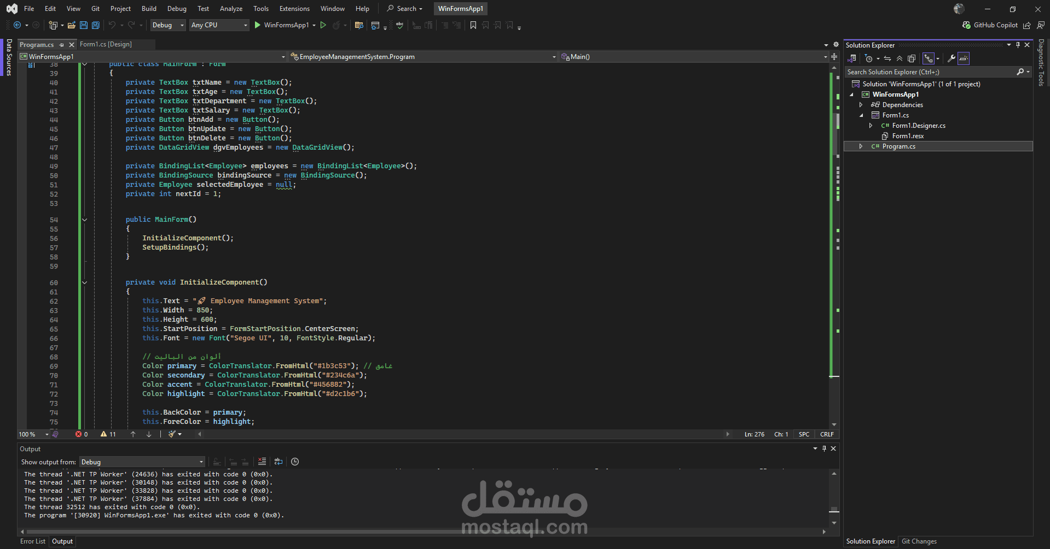The height and width of the screenshot is (549, 1050).
Task: Open Solution Explorer Properties wrench icon
Action: [952, 58]
